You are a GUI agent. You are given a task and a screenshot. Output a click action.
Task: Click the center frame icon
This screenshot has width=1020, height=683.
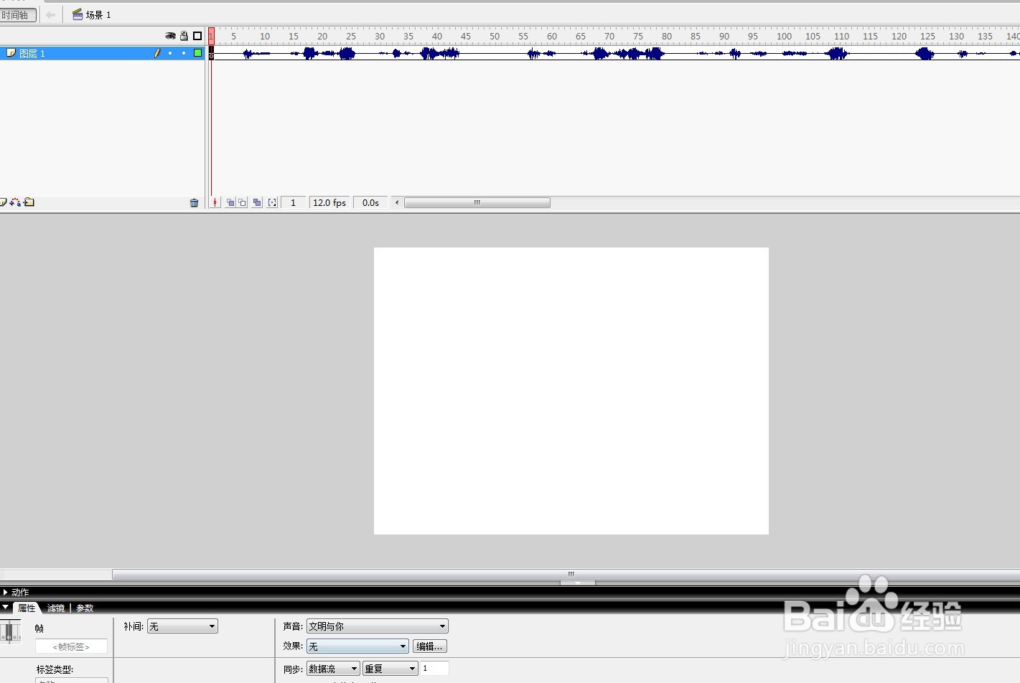[215, 203]
